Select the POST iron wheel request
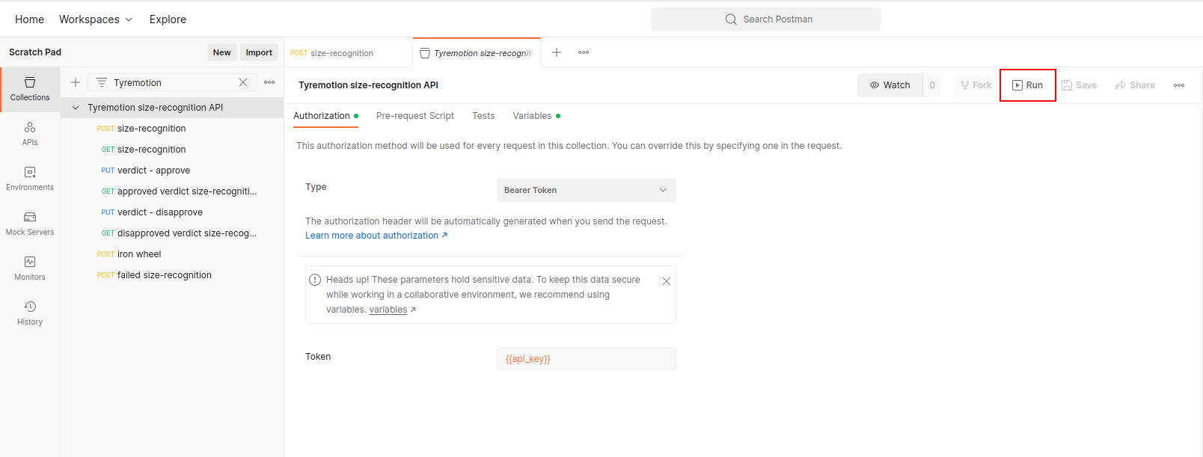The image size is (1203, 457). pyautogui.click(x=139, y=254)
